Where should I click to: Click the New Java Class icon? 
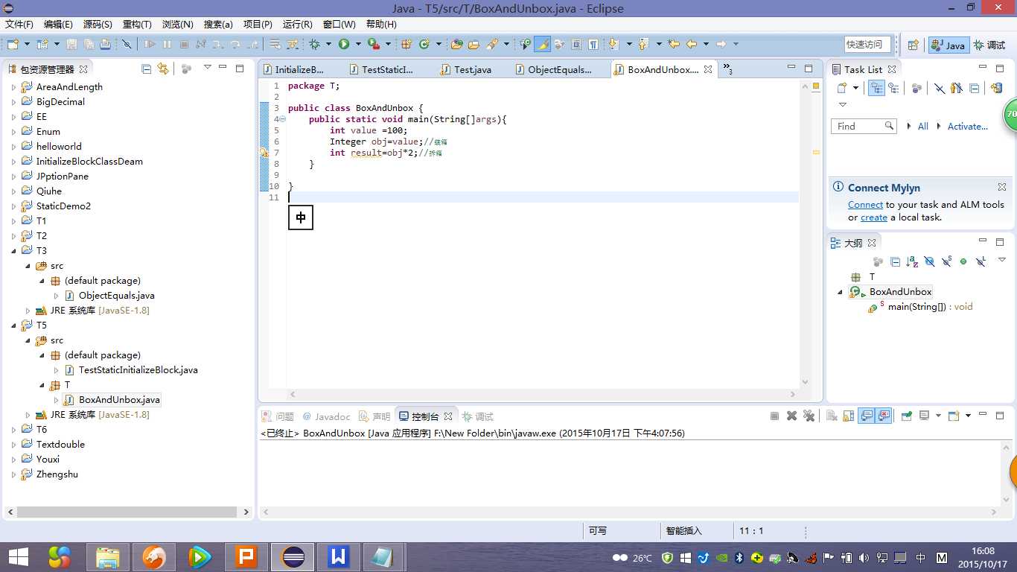click(424, 44)
